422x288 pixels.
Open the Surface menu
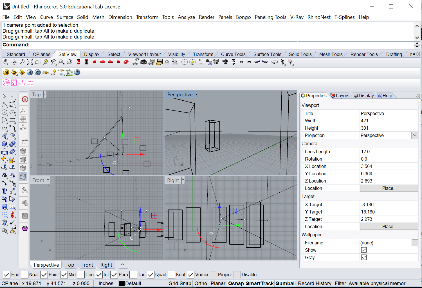coord(65,17)
